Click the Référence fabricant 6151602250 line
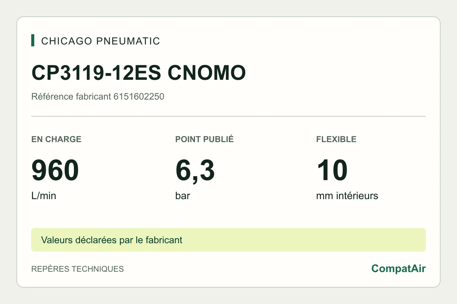The height and width of the screenshot is (304, 457). pyautogui.click(x=97, y=97)
